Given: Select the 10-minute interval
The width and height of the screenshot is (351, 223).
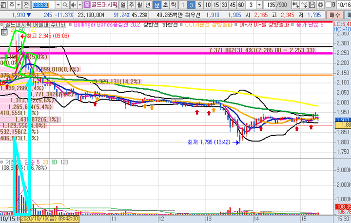Looking at the screenshot, I should [208, 5].
